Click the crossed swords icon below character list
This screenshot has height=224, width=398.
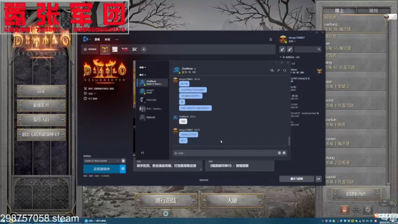pos(356,210)
